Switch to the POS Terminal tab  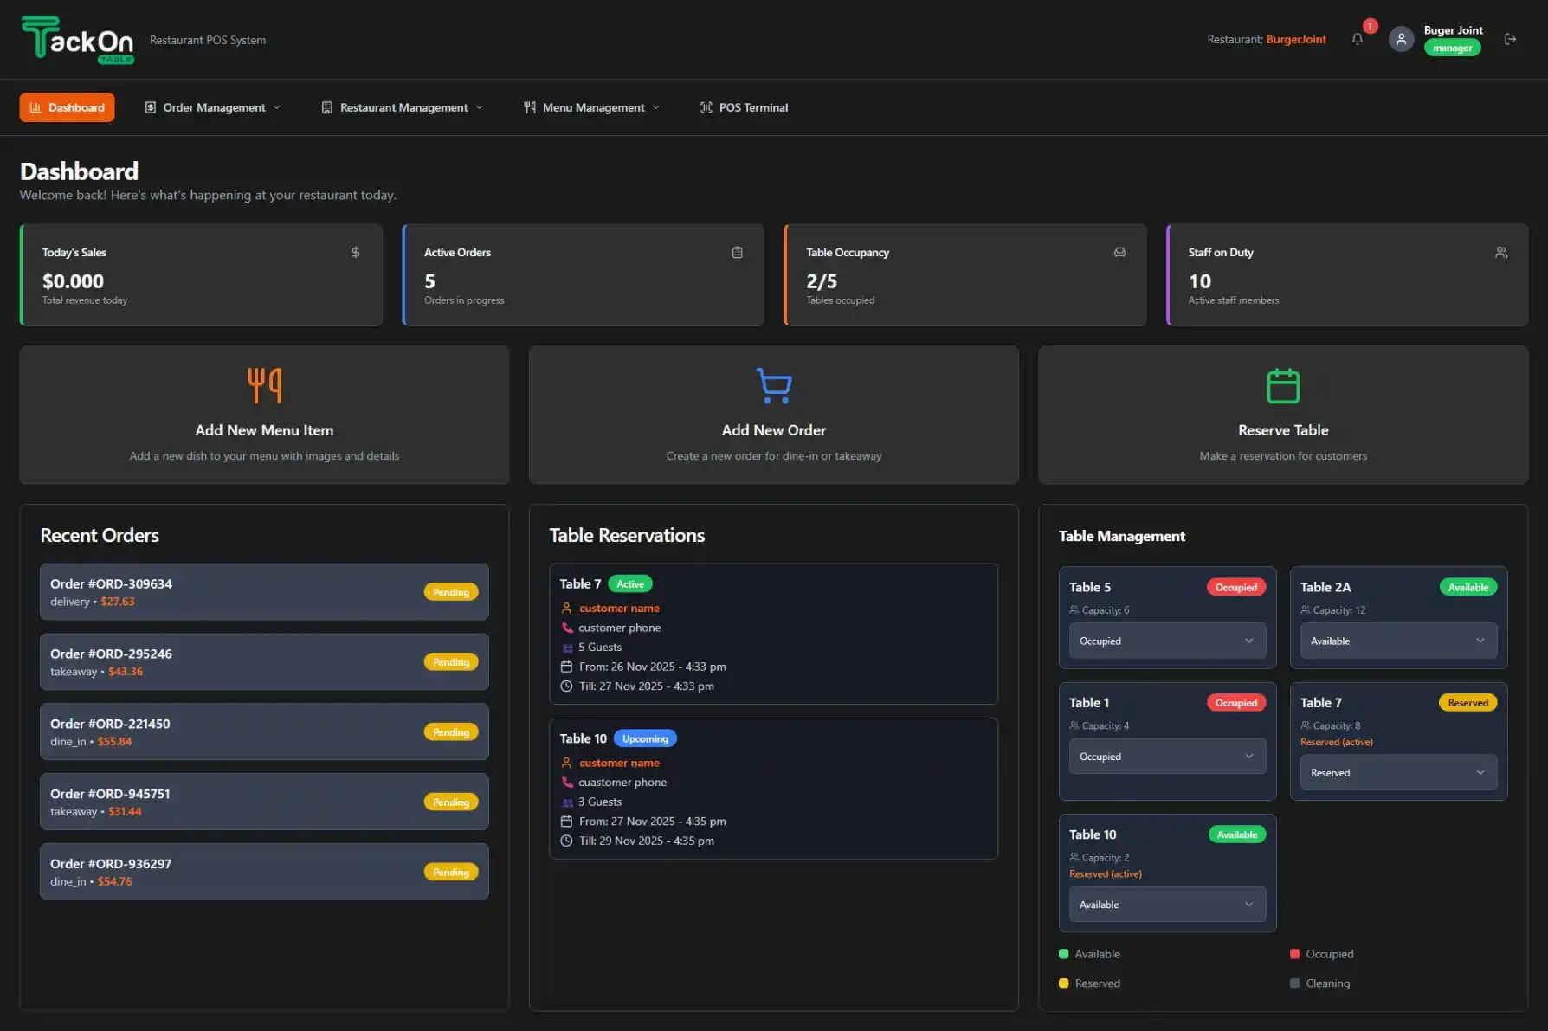[743, 107]
